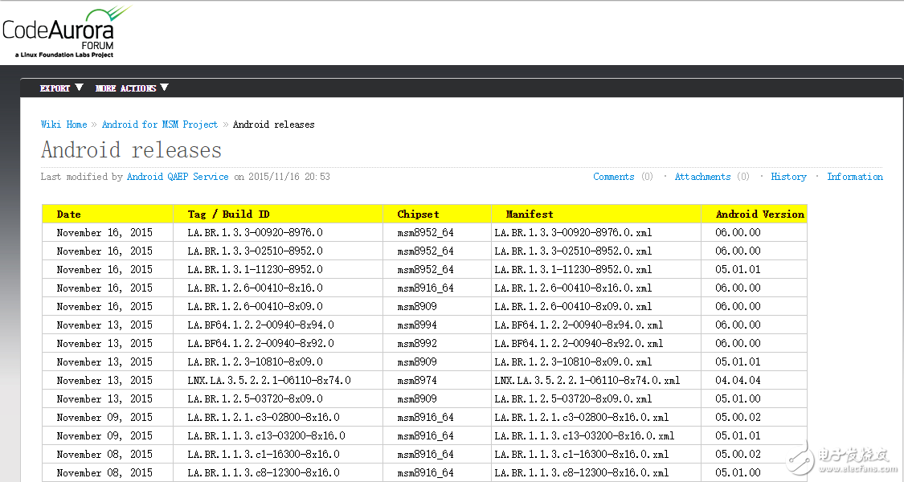The width and height of the screenshot is (904, 482).
Task: Open the Comments section link
Action: (614, 177)
